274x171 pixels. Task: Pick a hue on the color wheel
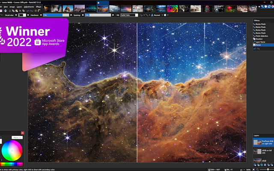tap(12, 150)
